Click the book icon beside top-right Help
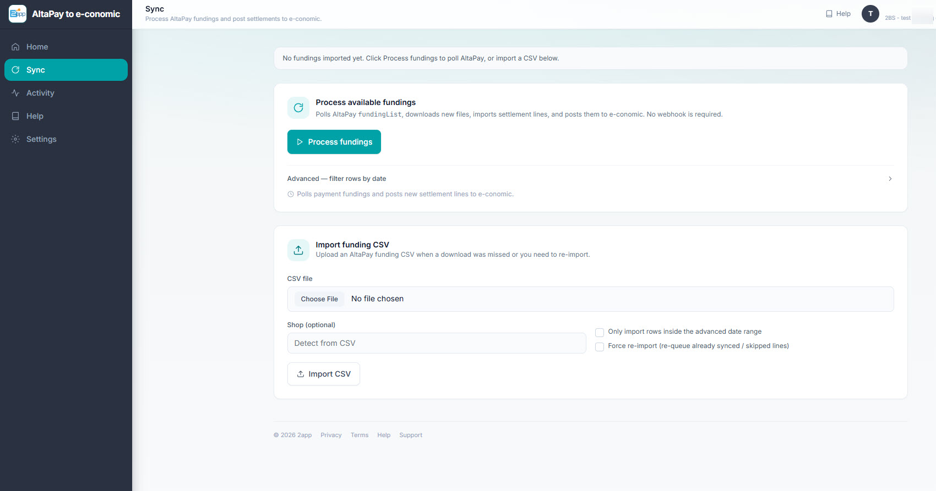The height and width of the screenshot is (491, 936). point(829,14)
